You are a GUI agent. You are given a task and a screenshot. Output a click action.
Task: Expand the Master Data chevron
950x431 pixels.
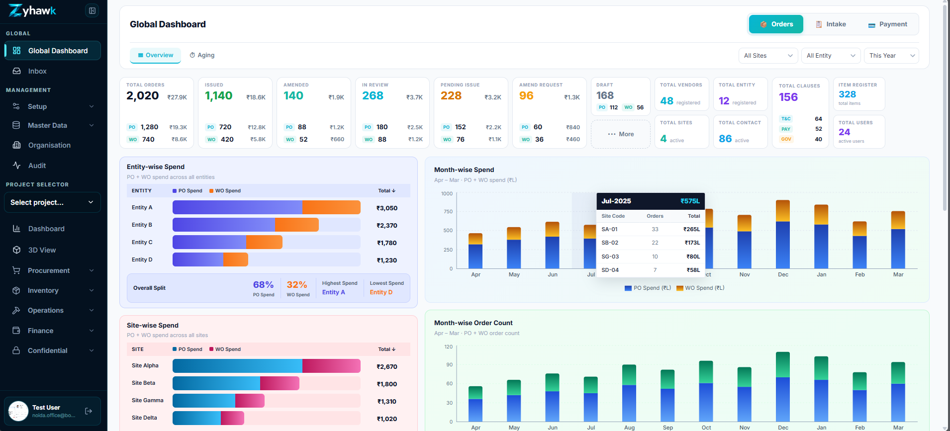point(92,125)
